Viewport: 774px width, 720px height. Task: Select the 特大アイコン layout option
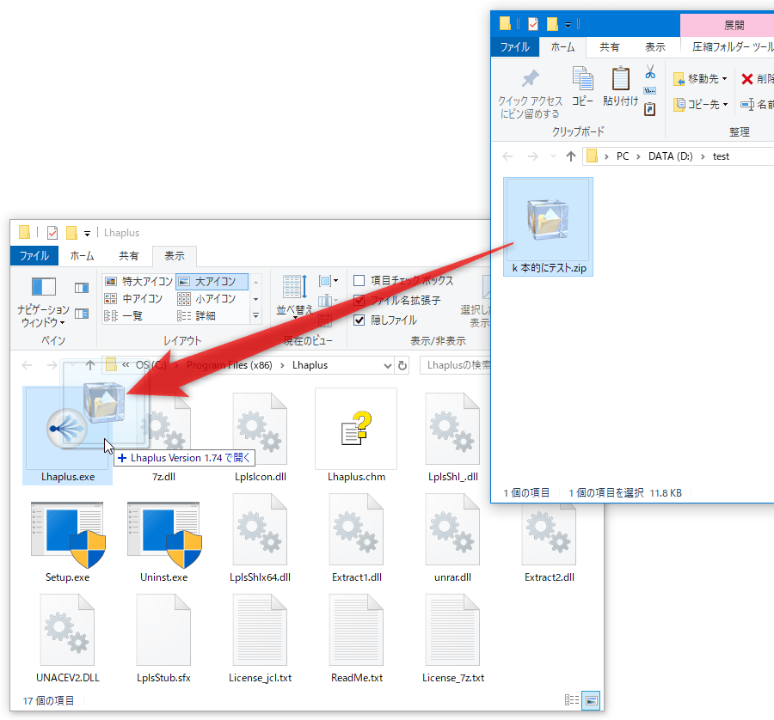139,282
